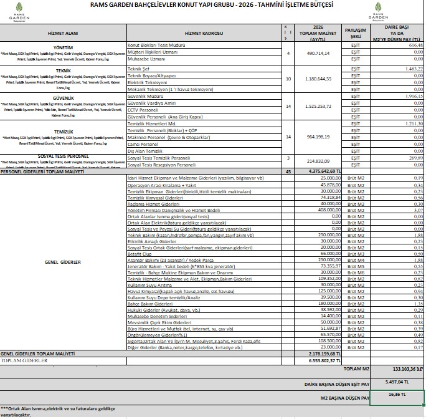Click the TEKNİK section cell

63,79
